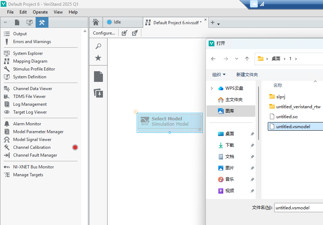Select the tools wrench icon tab

click(x=42, y=22)
